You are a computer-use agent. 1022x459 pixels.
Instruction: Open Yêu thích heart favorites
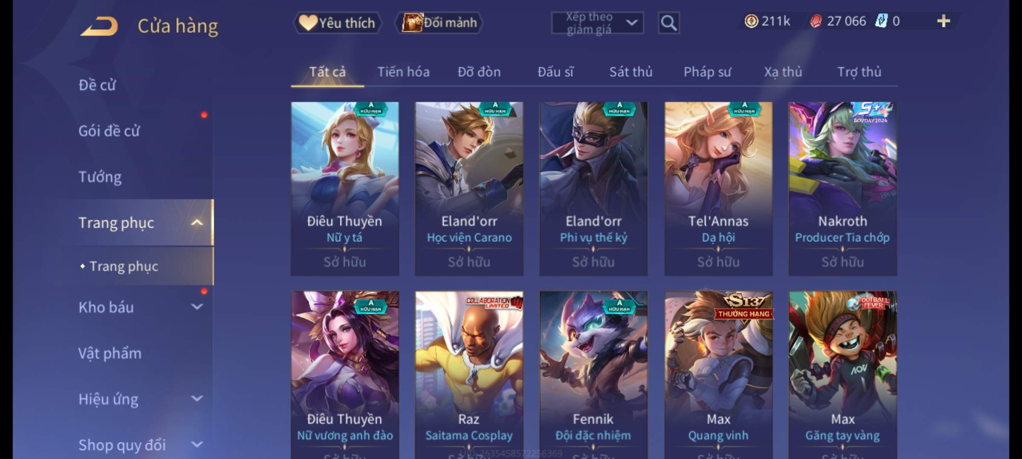tap(337, 23)
